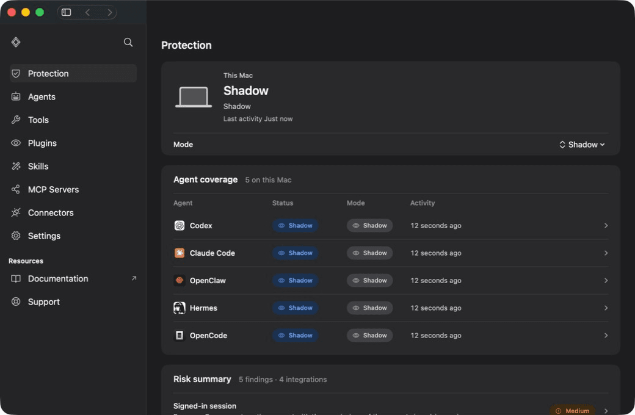Click 'Last activity Just now' text
The width and height of the screenshot is (635, 415).
pos(258,118)
